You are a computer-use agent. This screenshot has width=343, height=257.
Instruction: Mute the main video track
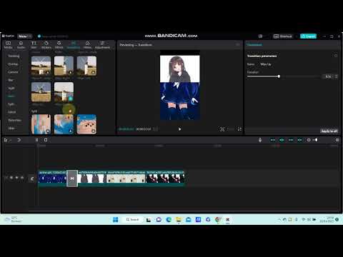[x=22, y=178]
